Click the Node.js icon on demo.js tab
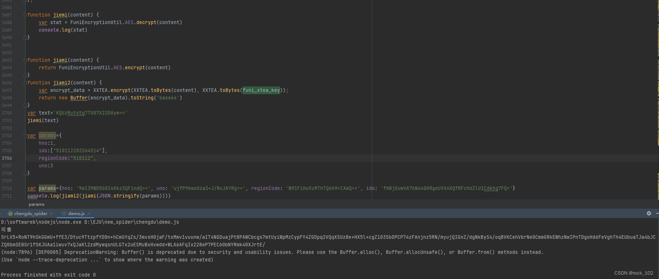Screen dimensions: 659x279 (x=64, y=213)
